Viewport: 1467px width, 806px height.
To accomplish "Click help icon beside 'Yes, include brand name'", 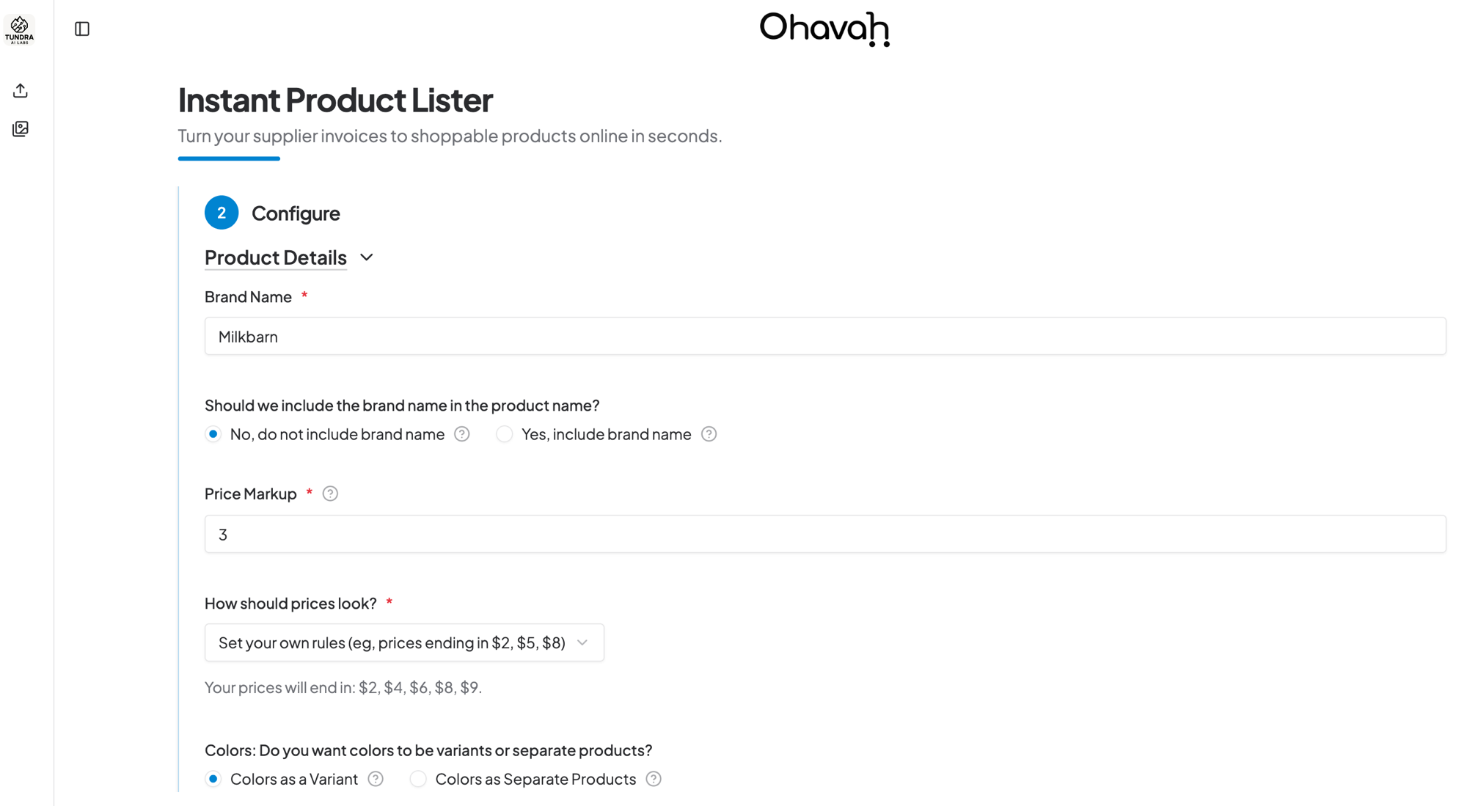I will tap(709, 434).
